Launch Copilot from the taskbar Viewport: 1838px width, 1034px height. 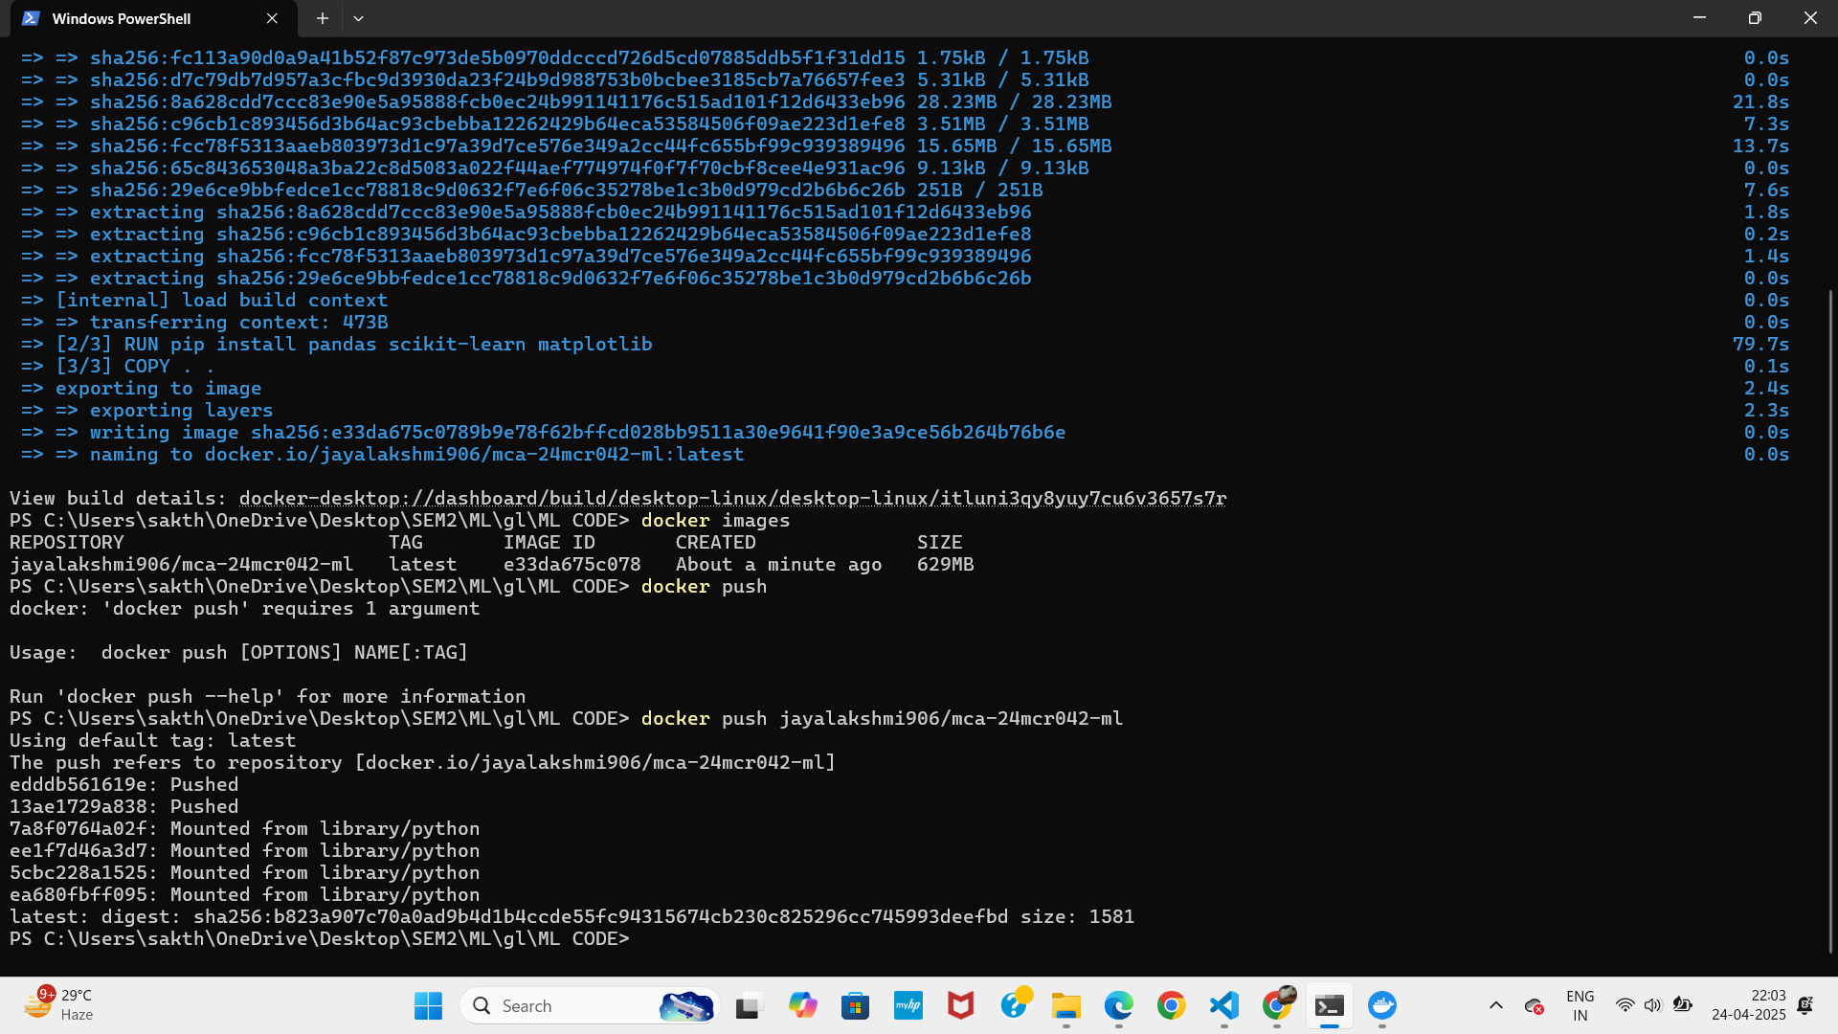tap(802, 1005)
